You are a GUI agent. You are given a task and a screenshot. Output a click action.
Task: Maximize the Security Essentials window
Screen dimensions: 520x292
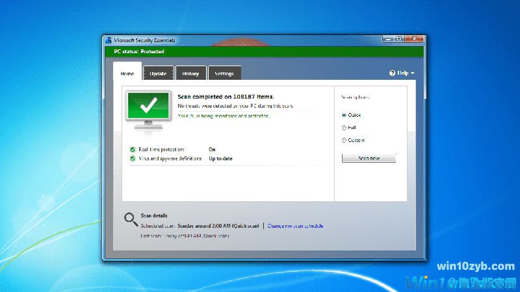(399, 39)
